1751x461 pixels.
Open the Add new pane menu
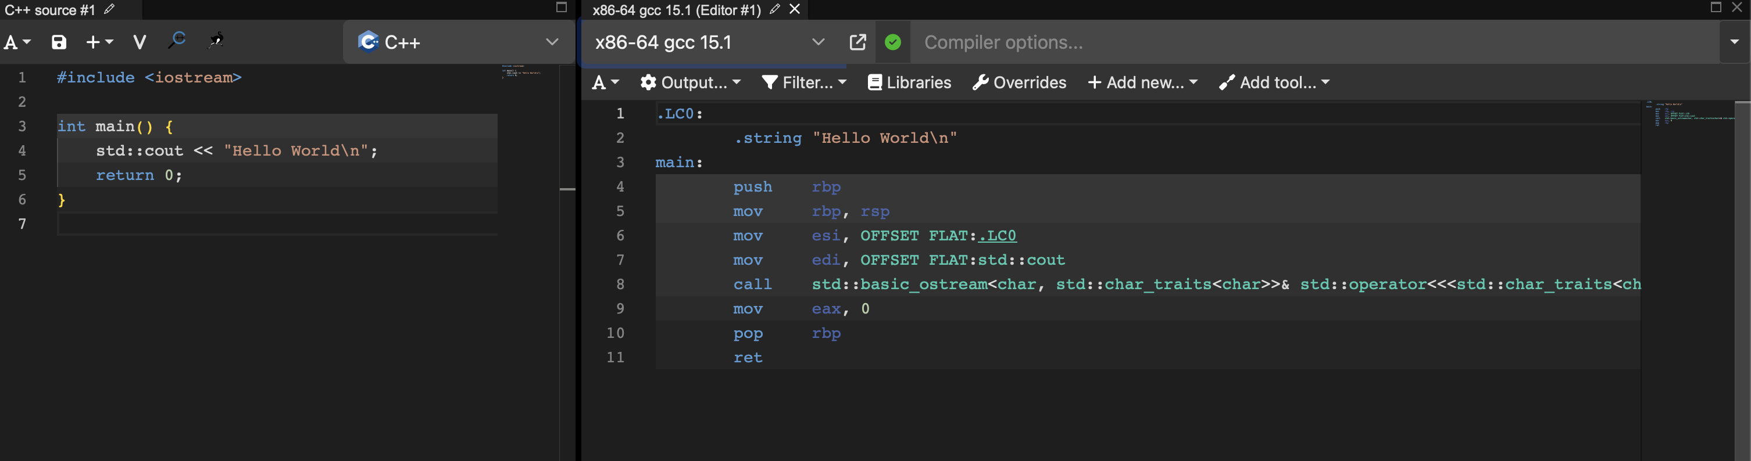[1143, 83]
